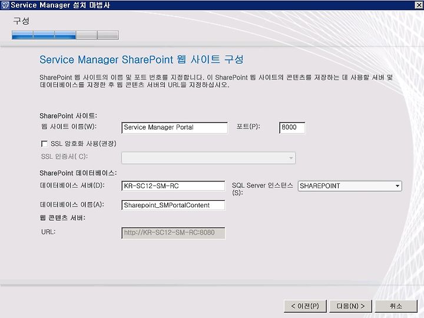Click the '웹 사이트 이름(W):' label
The image size is (424, 318).
coord(69,127)
